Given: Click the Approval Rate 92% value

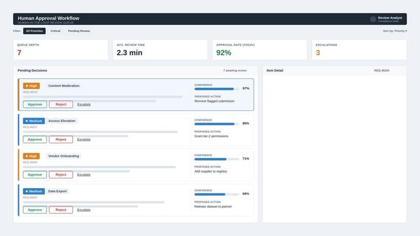Looking at the screenshot, I should (x=223, y=52).
